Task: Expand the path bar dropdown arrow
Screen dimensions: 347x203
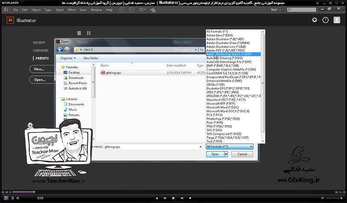Action: (196, 49)
